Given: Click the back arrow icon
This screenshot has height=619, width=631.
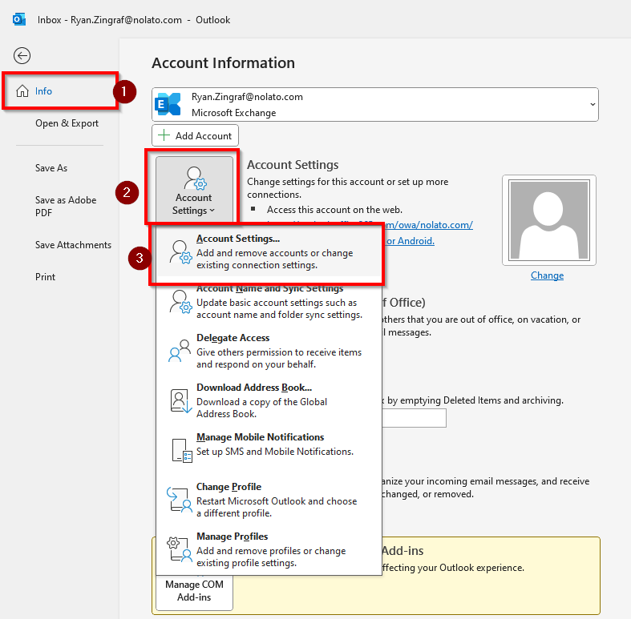Looking at the screenshot, I should coord(22,55).
